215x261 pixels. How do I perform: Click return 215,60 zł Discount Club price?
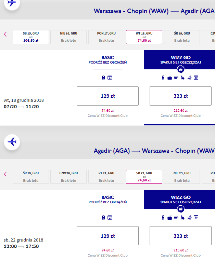click(x=180, y=250)
